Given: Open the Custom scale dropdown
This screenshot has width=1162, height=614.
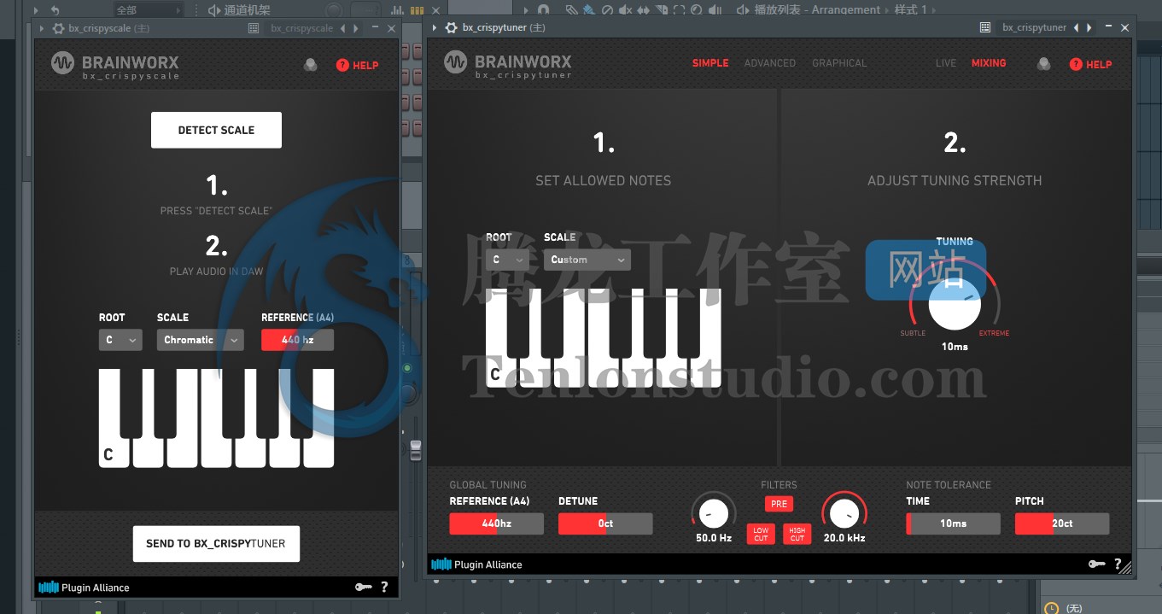Looking at the screenshot, I should click(x=587, y=260).
